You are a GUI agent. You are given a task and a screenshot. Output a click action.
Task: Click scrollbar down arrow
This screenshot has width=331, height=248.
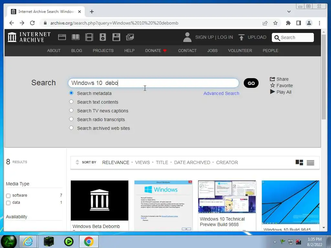324,228
